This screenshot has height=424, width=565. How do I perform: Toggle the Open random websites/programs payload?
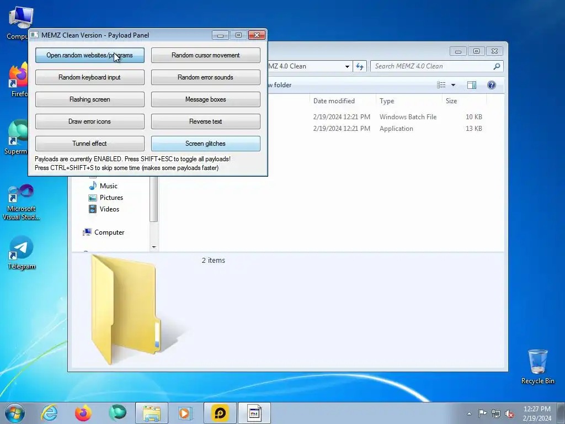(90, 55)
